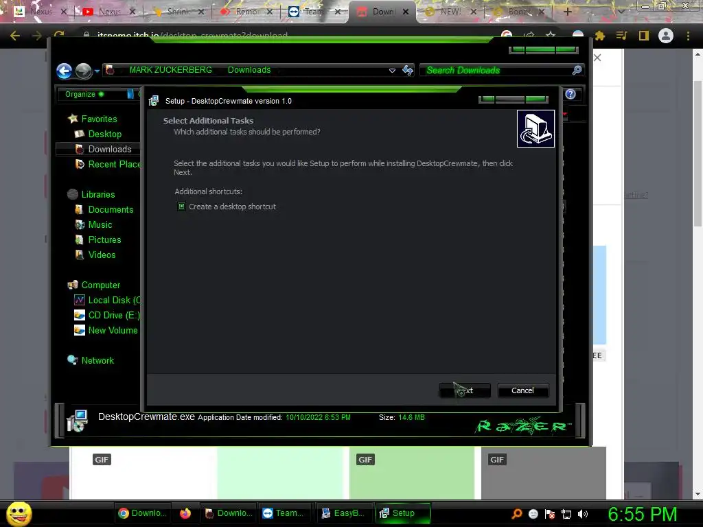
Task: Open the Start menu smiley orb
Action: point(19,513)
